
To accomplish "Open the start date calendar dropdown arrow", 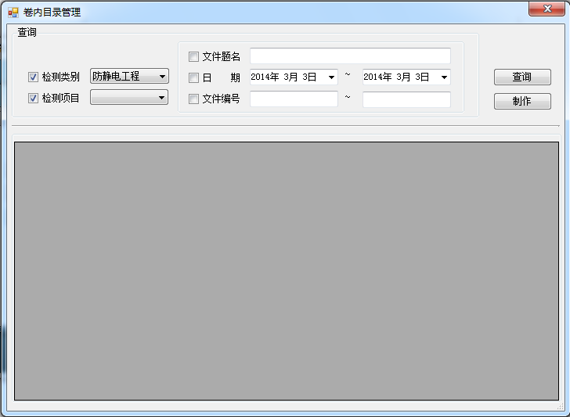I will point(331,77).
